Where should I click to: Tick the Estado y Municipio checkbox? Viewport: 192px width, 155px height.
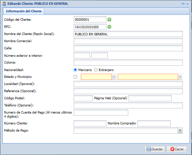click(75, 77)
